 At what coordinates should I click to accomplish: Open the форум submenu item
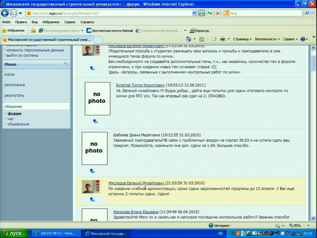14,113
